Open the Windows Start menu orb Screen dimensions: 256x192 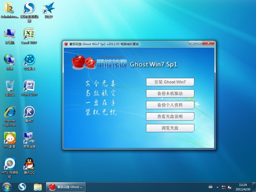pos(7,187)
